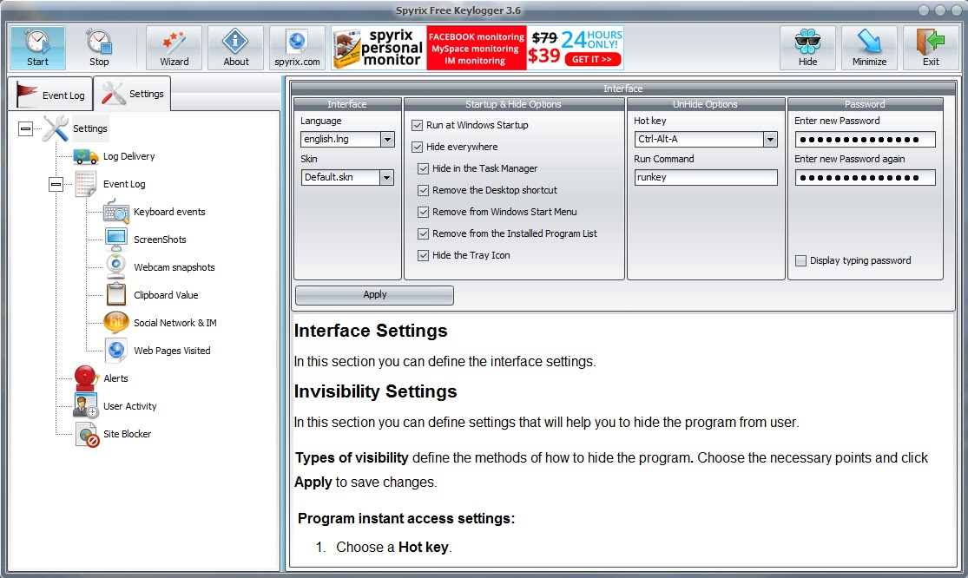Collapse the Settings root tree node
Image resolution: width=968 pixels, height=578 pixels.
[x=25, y=129]
